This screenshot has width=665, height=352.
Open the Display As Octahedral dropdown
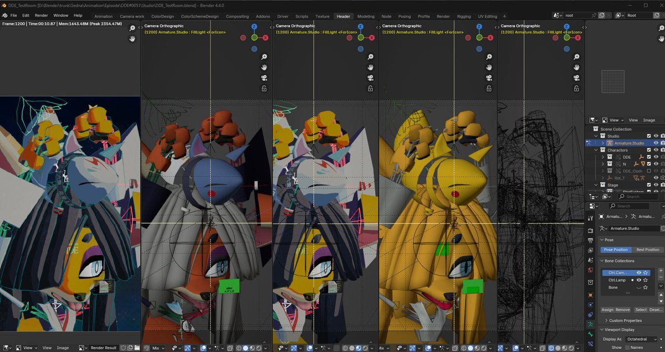(641, 339)
